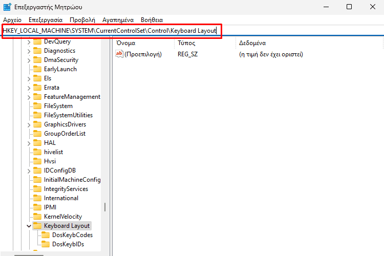Click the IPMI folder icon

coord(37,207)
